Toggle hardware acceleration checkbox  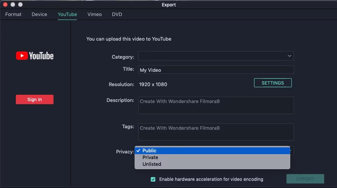coord(153,179)
